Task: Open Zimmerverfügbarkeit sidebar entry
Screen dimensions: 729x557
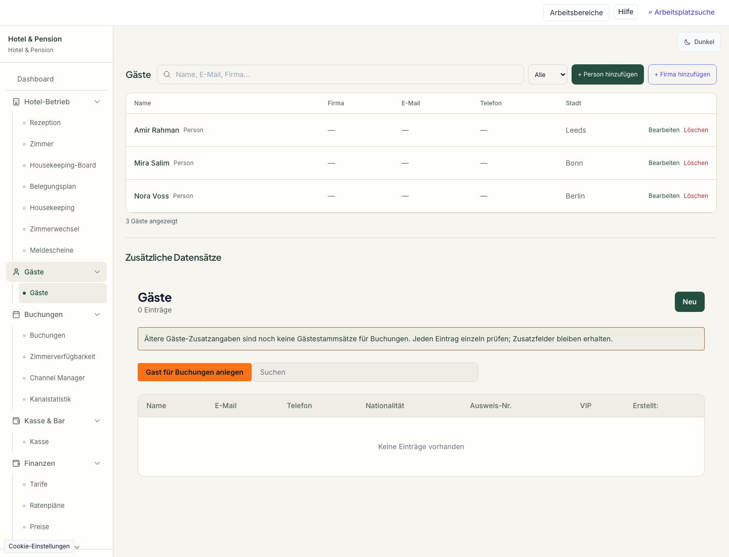Action: pyautogui.click(x=62, y=356)
